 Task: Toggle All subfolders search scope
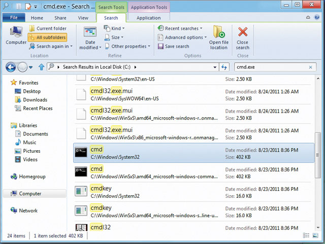tap(47, 38)
